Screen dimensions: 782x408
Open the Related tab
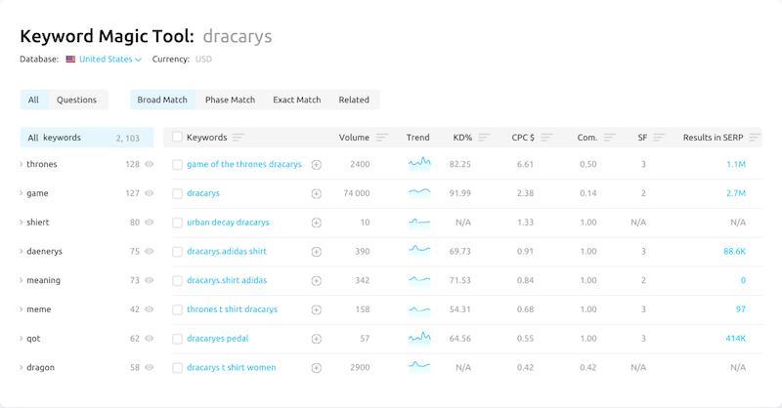[354, 100]
